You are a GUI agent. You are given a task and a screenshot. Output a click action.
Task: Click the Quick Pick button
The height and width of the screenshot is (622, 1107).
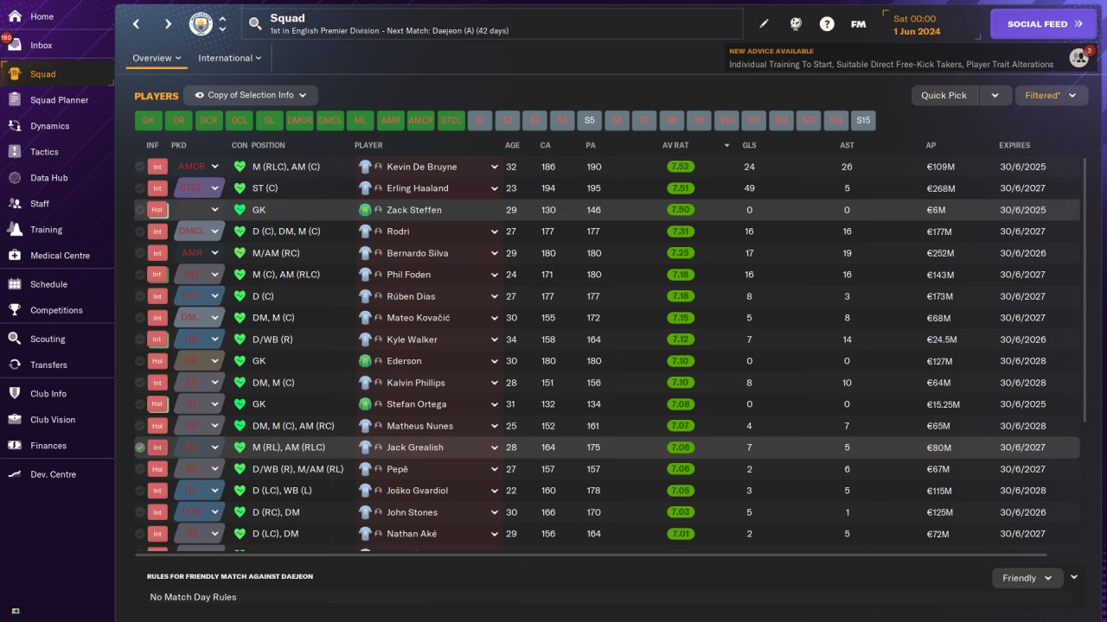point(944,95)
